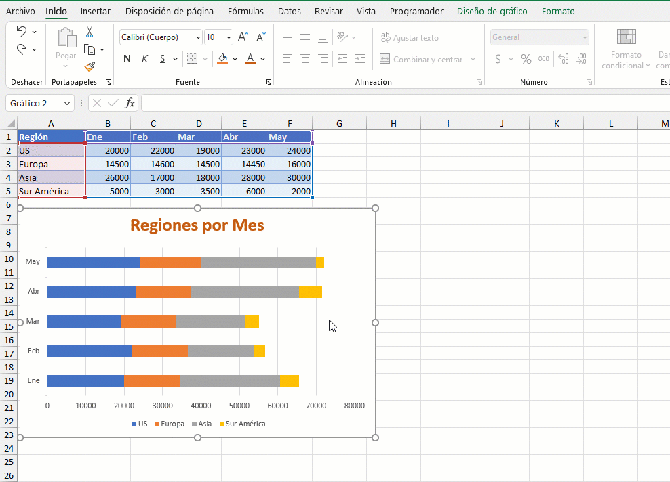Decrease decimal places
This screenshot has width=670, height=482.
click(x=581, y=59)
